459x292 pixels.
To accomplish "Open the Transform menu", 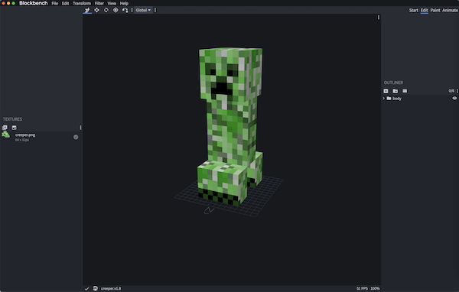I will (x=82, y=4).
